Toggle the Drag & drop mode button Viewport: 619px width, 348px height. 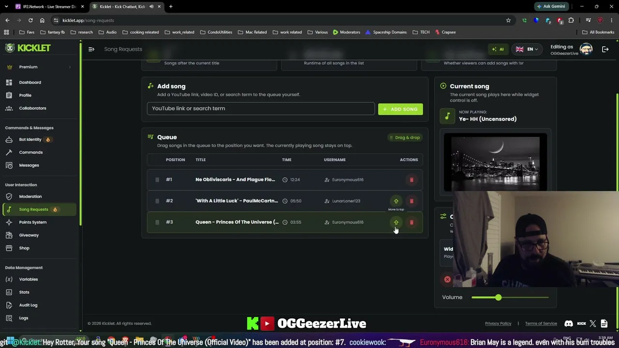[x=405, y=137]
